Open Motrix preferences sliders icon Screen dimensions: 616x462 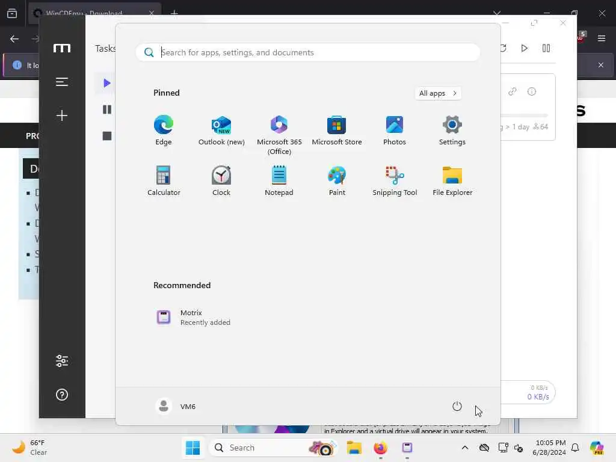click(x=62, y=361)
